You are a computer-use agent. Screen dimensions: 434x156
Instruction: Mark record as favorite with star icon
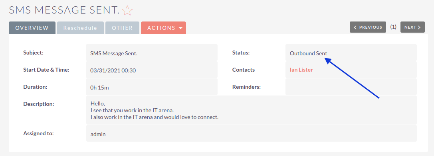tap(127, 10)
